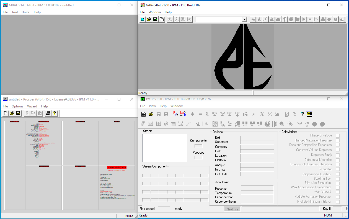The image size is (349, 219).
Task: Click the GOR icon in PVTP toolbar
Action: tap(214, 114)
